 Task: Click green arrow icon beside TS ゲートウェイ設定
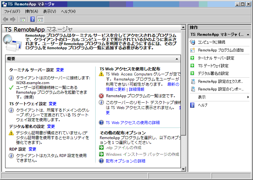(192, 66)
